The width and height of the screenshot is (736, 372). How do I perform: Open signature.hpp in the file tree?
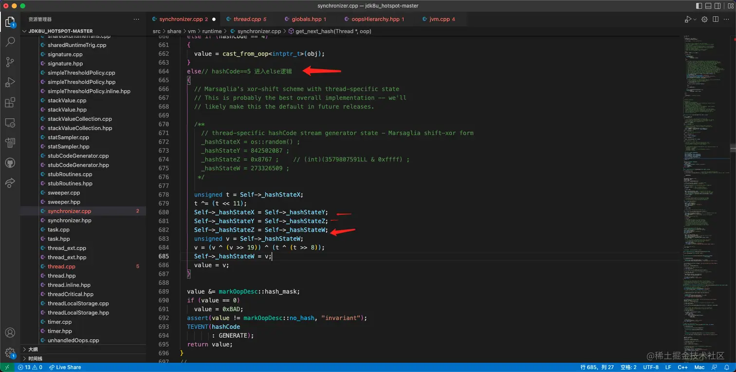tap(83, 64)
